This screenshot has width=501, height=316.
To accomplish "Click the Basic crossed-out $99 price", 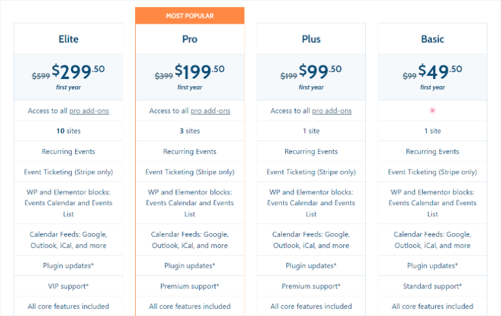I will [x=409, y=75].
